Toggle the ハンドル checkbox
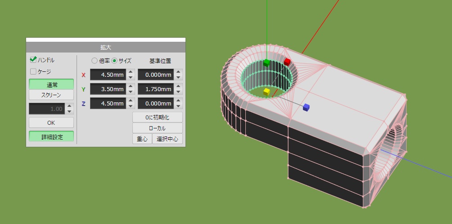The width and height of the screenshot is (452, 224). (33, 60)
